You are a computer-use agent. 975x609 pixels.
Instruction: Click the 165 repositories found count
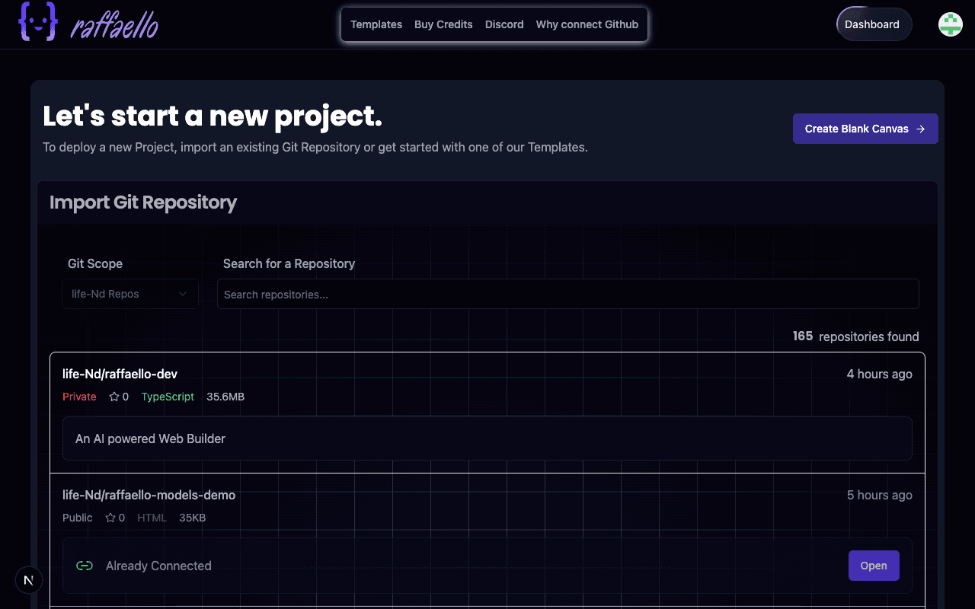coord(856,336)
